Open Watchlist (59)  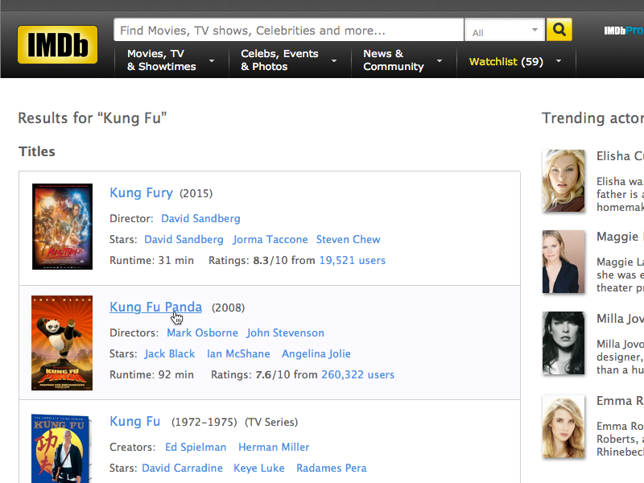[506, 62]
